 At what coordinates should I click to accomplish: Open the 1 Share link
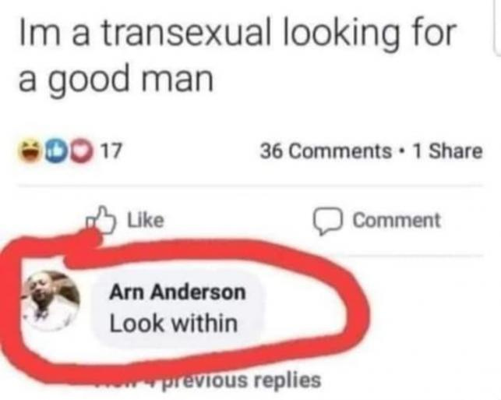[x=447, y=151]
